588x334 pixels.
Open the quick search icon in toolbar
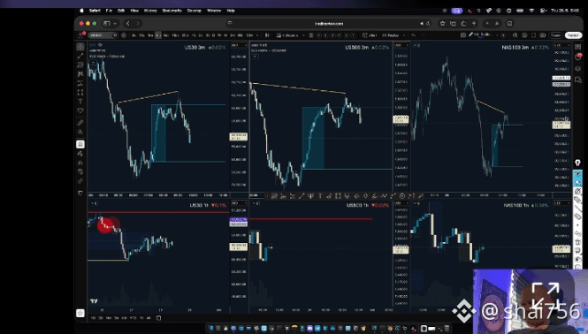click(x=515, y=34)
